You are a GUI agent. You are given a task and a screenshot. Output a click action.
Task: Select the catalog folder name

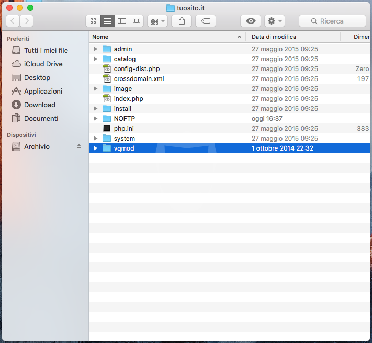pyautogui.click(x=125, y=59)
